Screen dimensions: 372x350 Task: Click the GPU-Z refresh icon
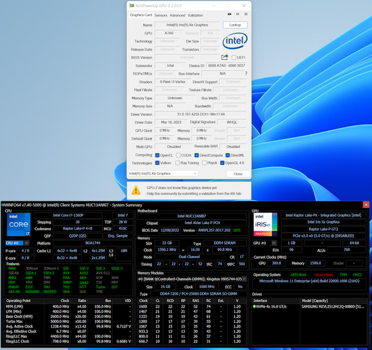pos(238,15)
